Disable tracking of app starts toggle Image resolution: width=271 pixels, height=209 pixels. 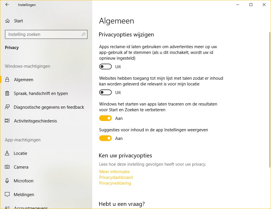click(105, 118)
